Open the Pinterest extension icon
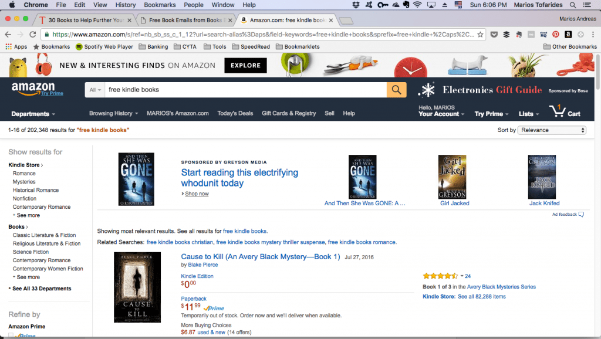The height and width of the screenshot is (339, 601). click(555, 34)
